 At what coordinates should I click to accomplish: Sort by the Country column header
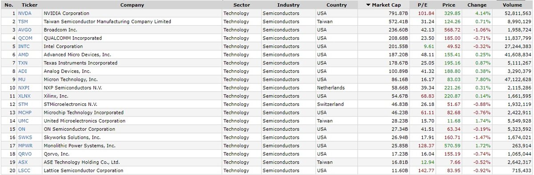[x=336, y=5]
